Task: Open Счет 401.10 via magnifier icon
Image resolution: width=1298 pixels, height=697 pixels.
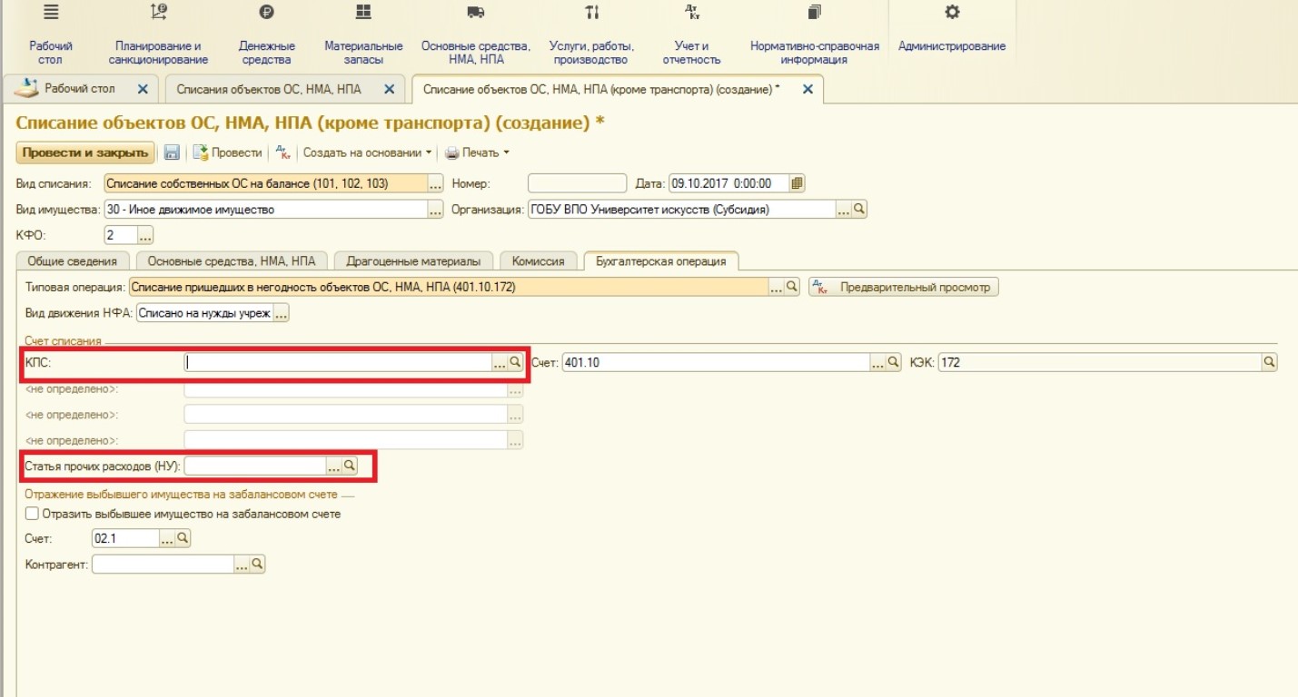Action: coord(893,362)
